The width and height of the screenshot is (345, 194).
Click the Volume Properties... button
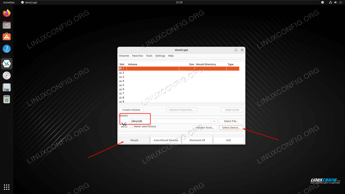coord(181,110)
